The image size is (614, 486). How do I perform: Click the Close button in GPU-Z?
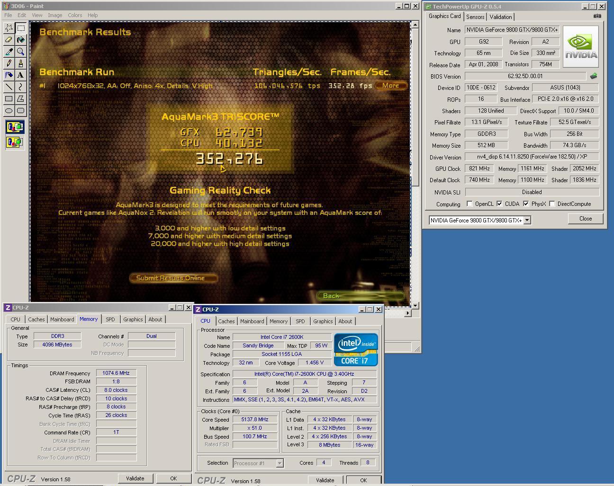pyautogui.click(x=586, y=219)
